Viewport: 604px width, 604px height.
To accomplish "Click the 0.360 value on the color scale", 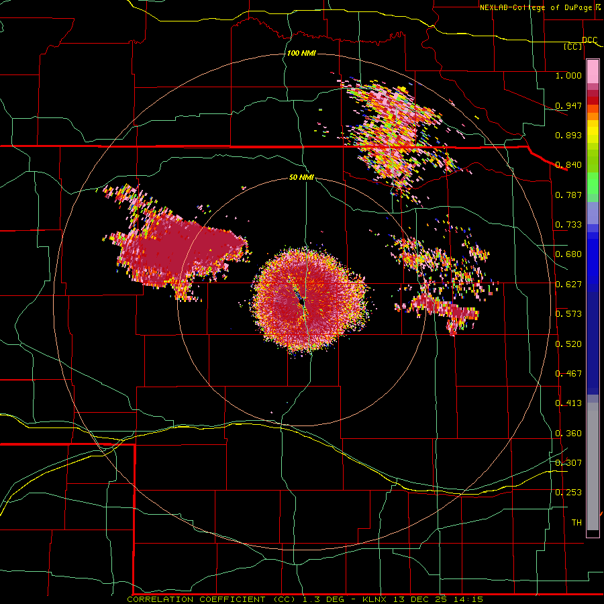I will pyautogui.click(x=568, y=434).
